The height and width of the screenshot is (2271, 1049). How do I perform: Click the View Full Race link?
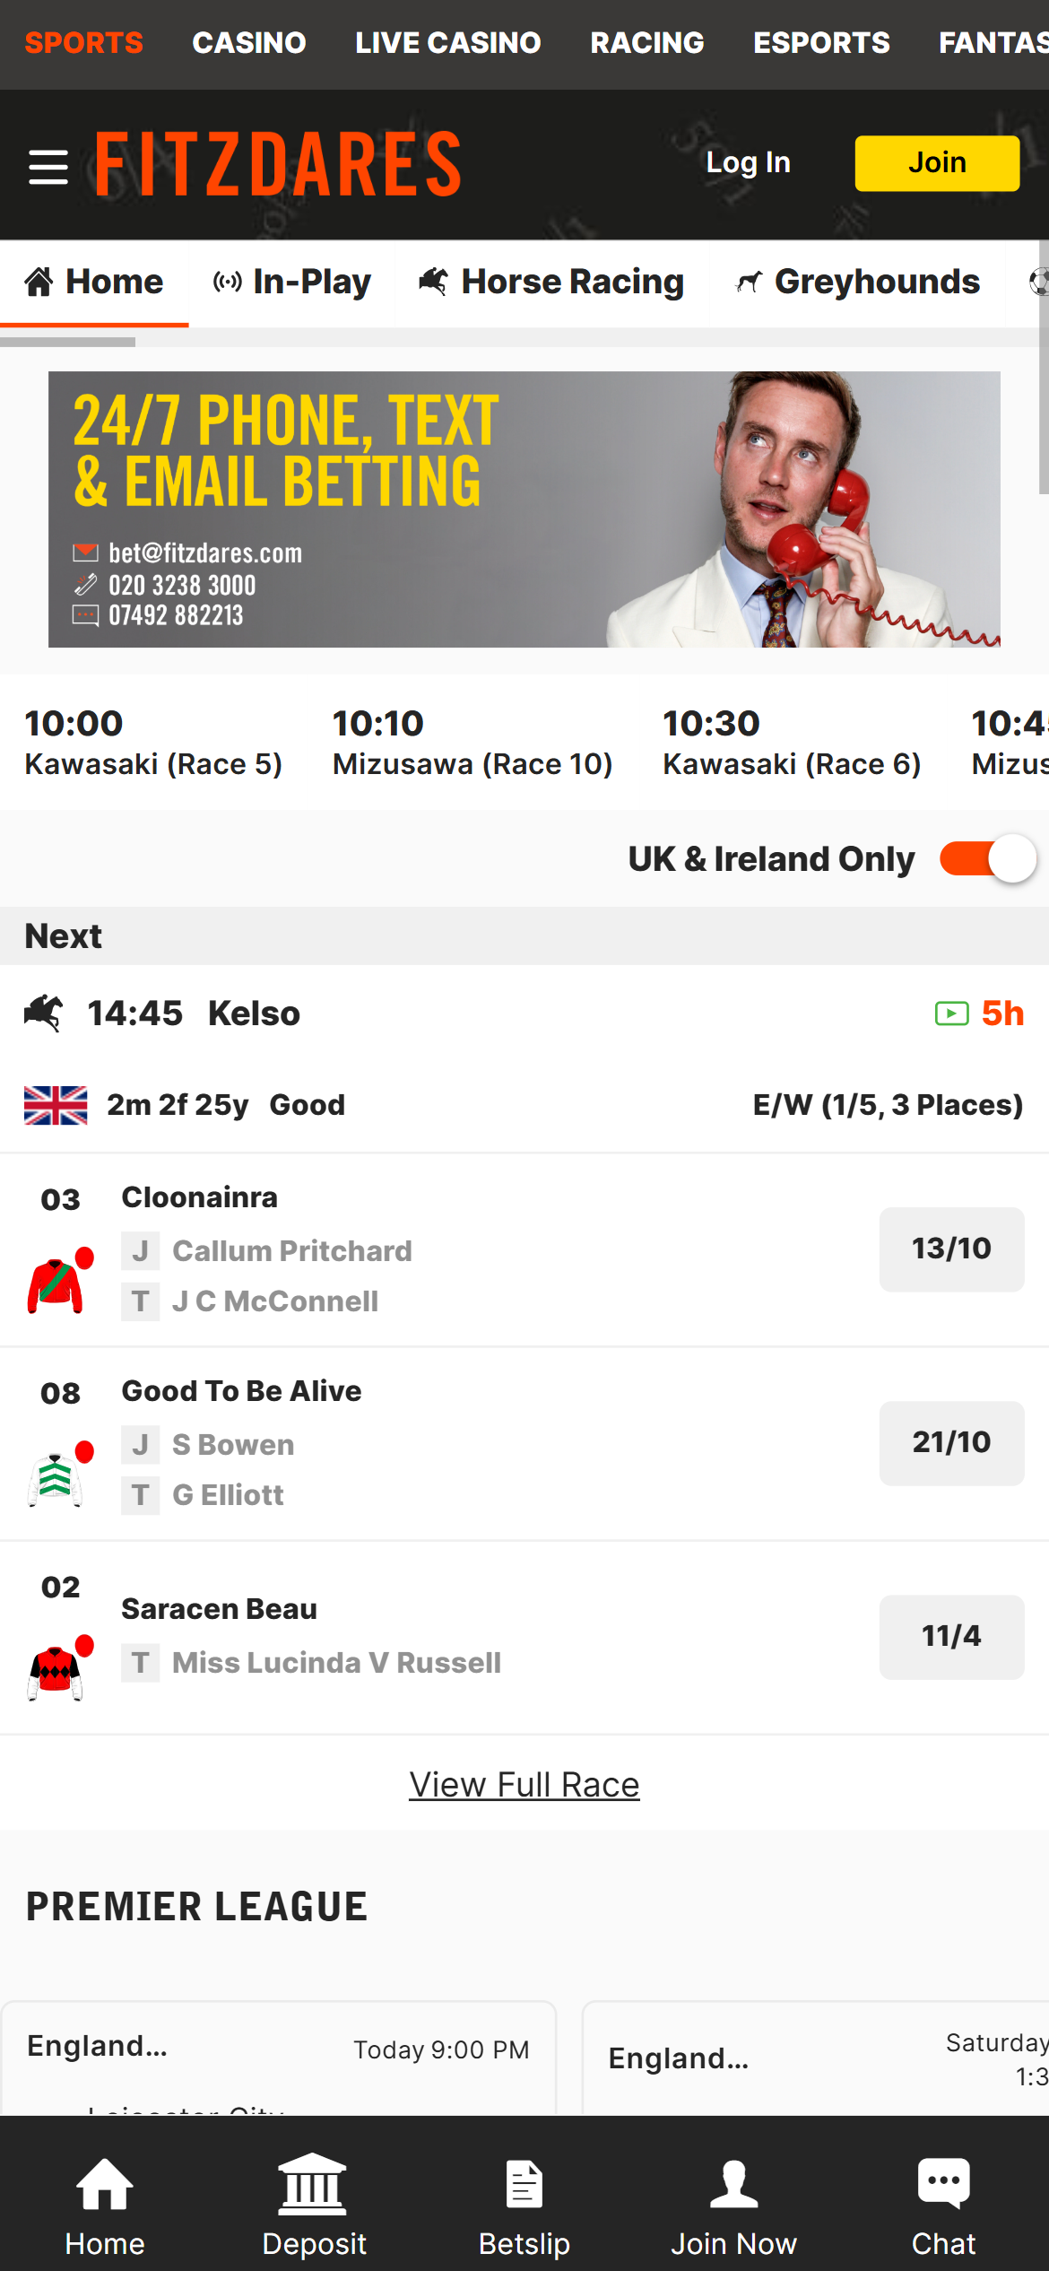524,1783
